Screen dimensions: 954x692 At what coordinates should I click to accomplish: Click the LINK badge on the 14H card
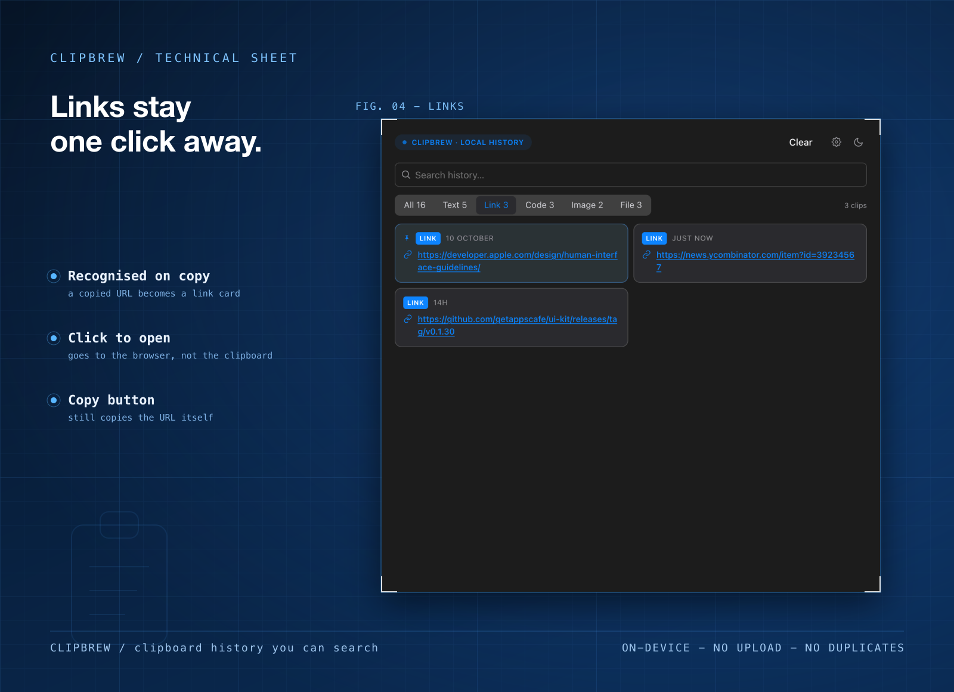click(x=416, y=302)
